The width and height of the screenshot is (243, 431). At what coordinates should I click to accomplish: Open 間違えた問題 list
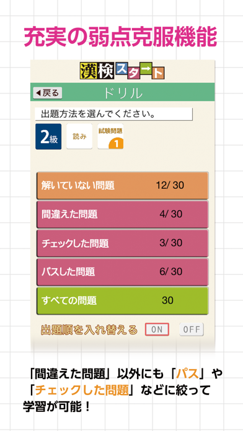coord(123,214)
